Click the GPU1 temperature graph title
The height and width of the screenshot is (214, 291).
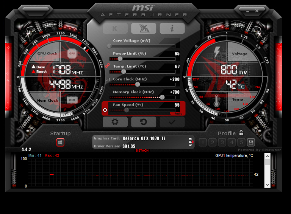[234, 155]
